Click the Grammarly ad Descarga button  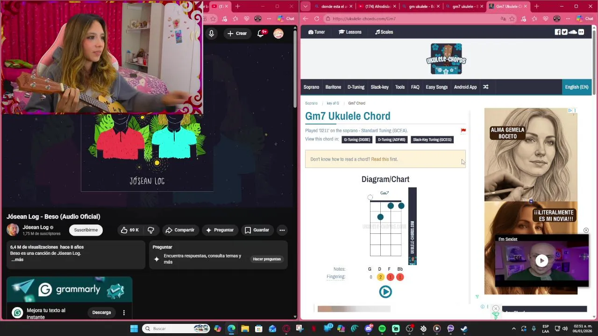click(101, 313)
